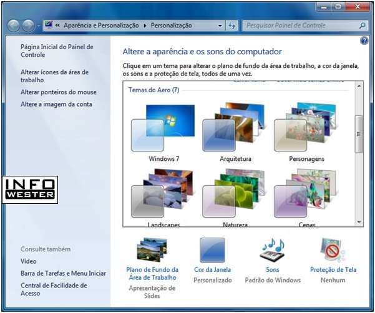Image resolution: width=375 pixels, height=313 pixels.
Task: Close the Personalização window
Action: [357, 7]
